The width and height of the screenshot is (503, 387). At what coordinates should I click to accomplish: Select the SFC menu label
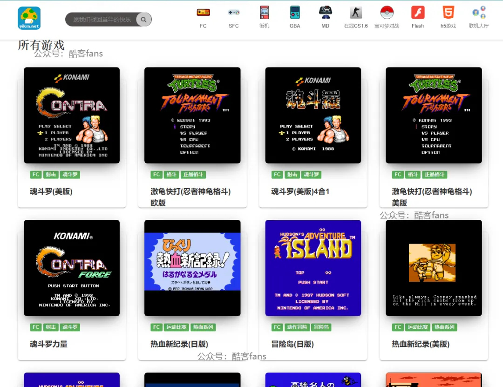[233, 26]
